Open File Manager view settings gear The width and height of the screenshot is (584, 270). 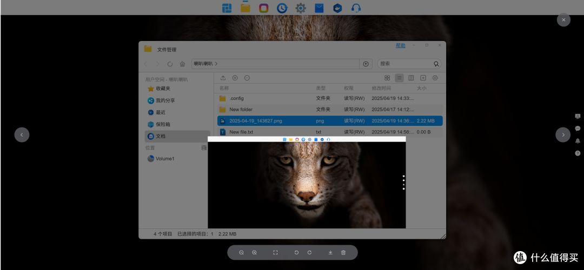[x=435, y=78]
